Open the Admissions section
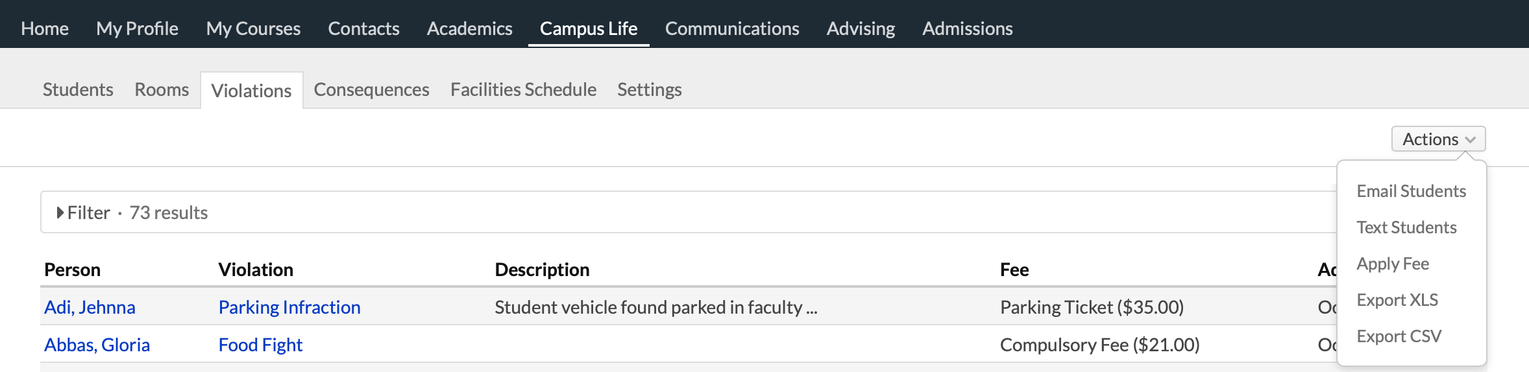The image size is (1529, 372). pos(967,29)
